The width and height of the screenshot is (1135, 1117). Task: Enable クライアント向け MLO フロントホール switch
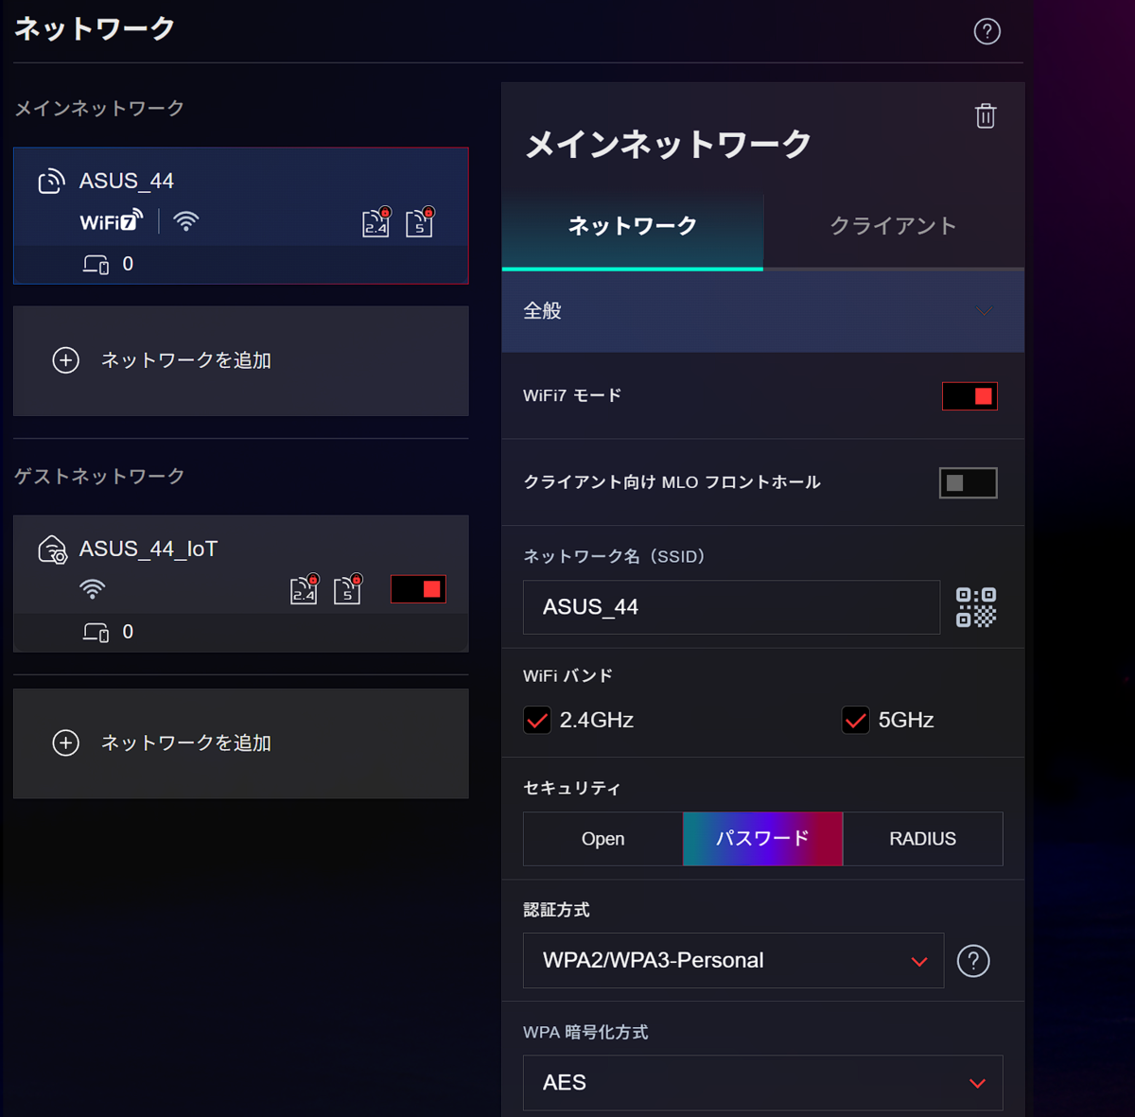(x=968, y=483)
